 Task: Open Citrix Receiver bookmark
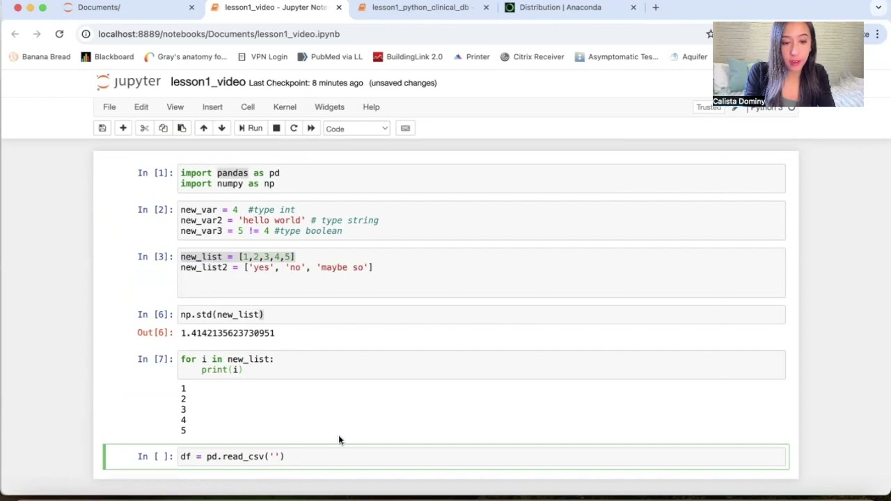click(x=533, y=56)
